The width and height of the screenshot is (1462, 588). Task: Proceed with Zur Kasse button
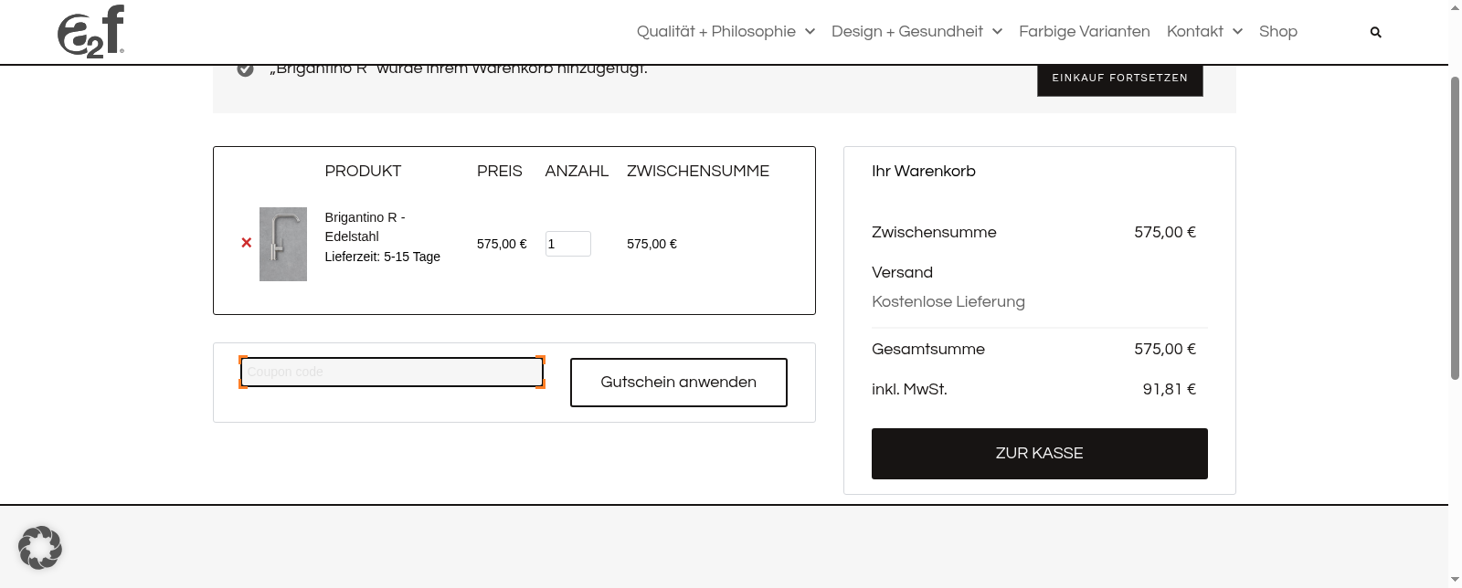[x=1040, y=454]
